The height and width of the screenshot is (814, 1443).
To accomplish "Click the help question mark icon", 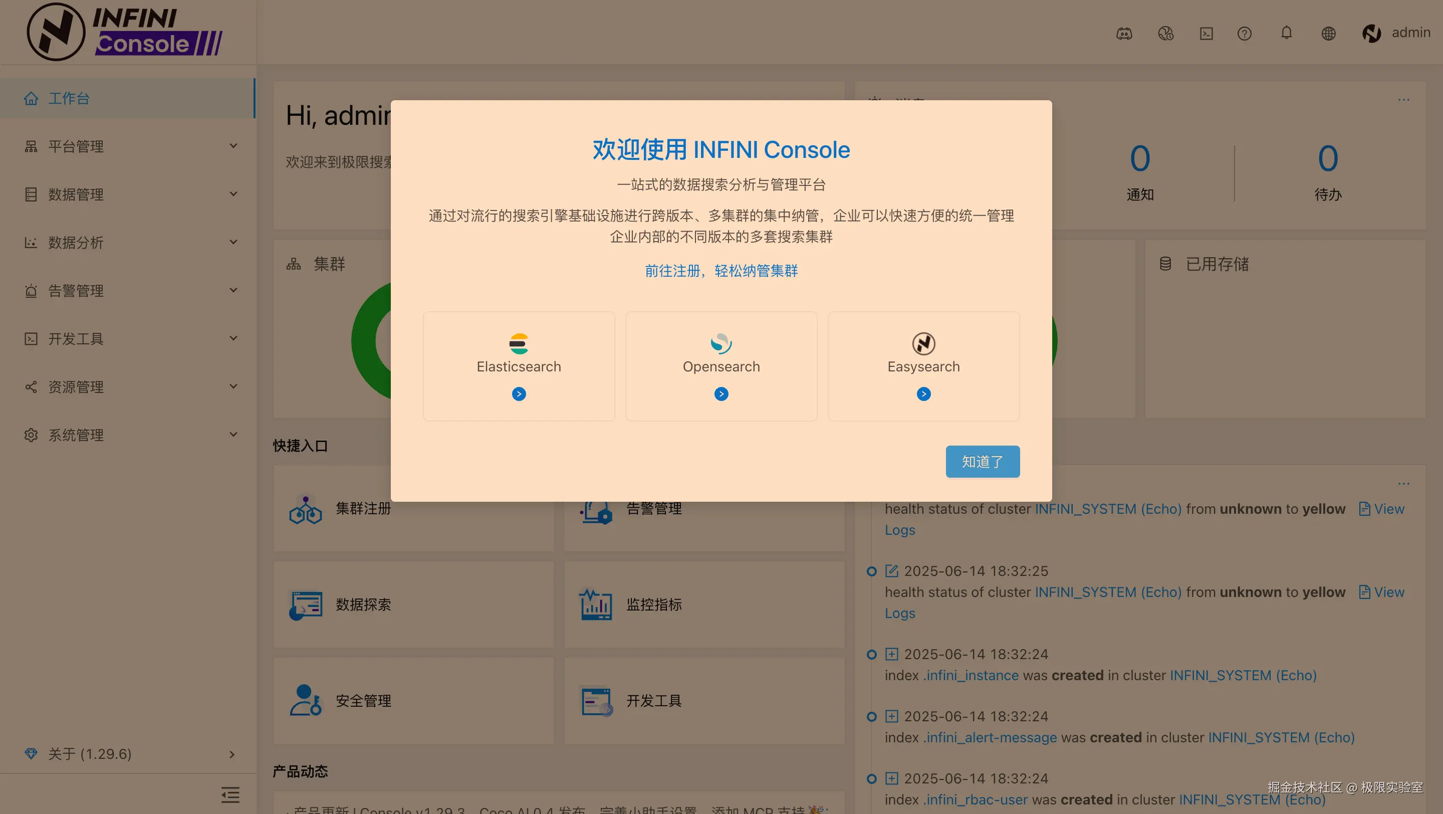I will click(x=1244, y=34).
